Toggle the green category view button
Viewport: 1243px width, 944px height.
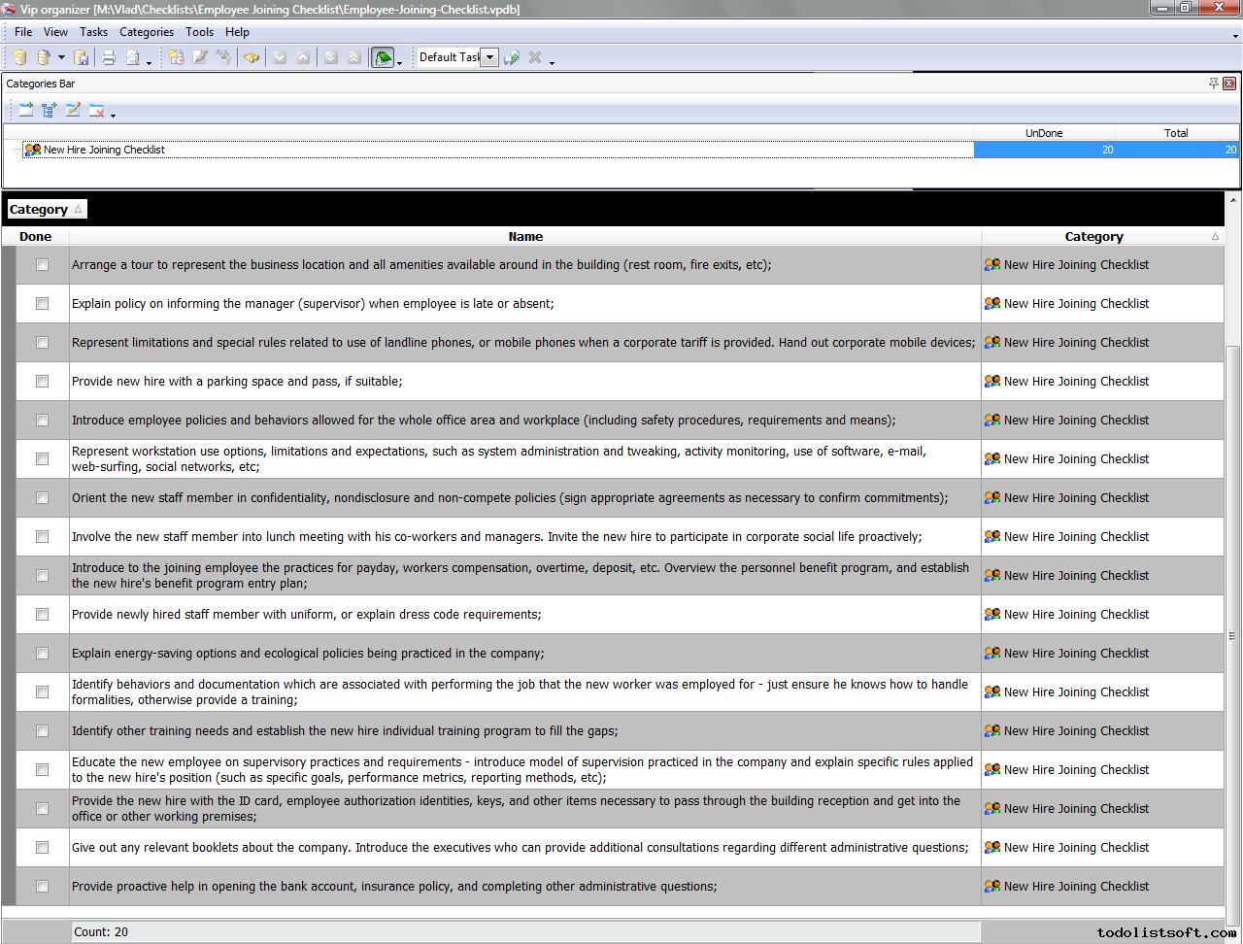383,58
